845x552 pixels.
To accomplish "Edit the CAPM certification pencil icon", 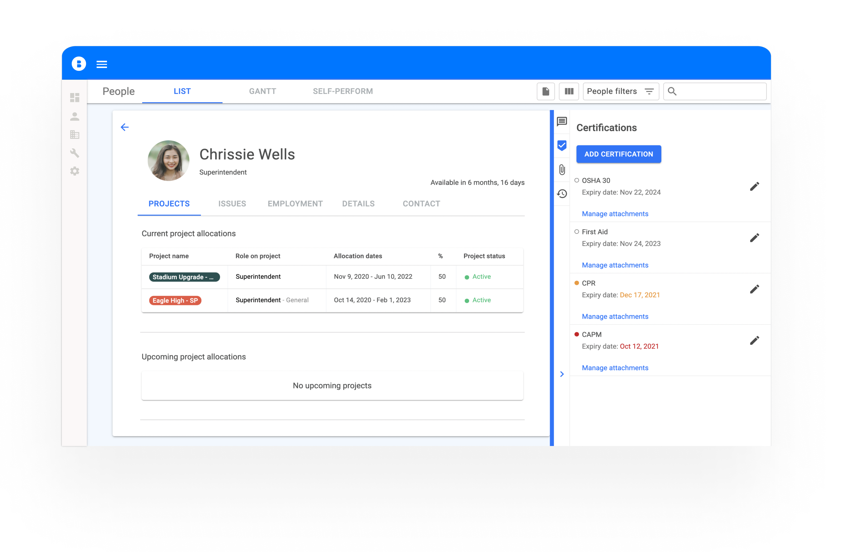I will pos(754,340).
